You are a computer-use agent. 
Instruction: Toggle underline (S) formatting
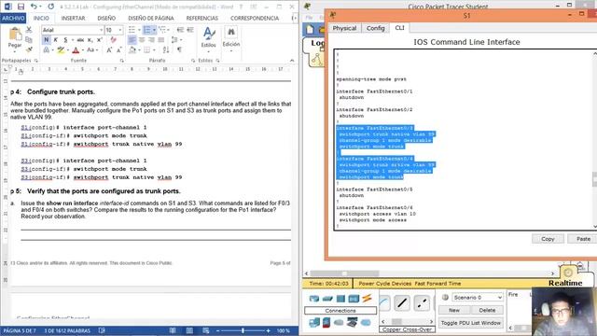65,39
